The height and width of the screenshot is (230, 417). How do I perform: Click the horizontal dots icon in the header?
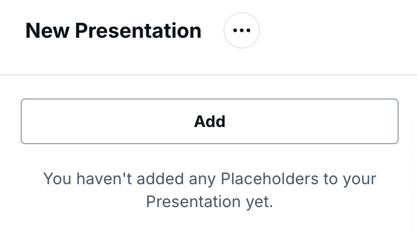coord(242,30)
